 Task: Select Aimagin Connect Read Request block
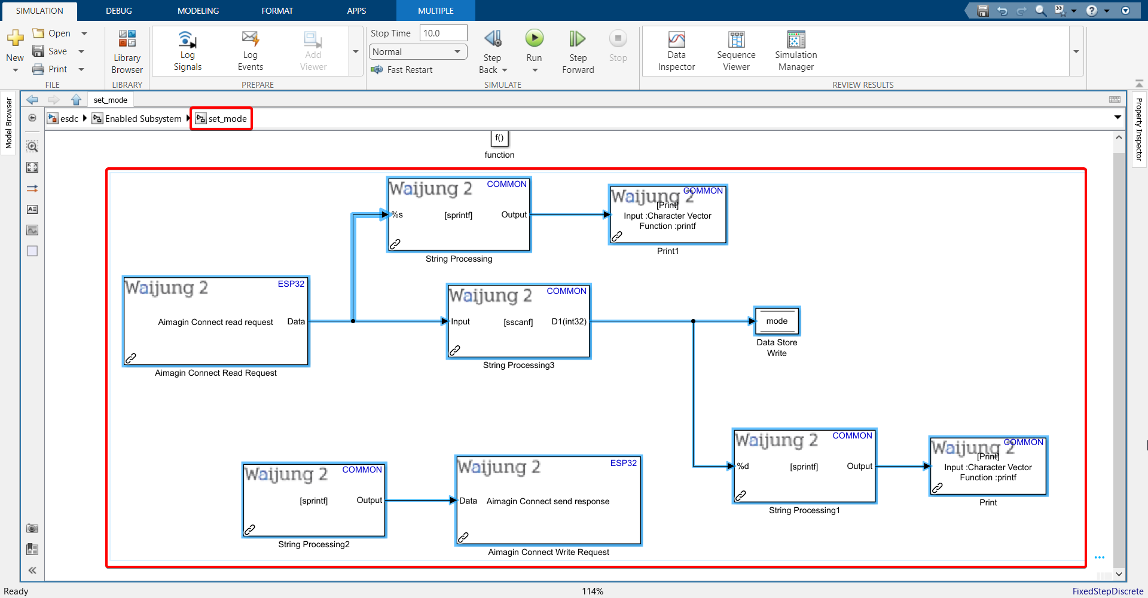click(216, 321)
